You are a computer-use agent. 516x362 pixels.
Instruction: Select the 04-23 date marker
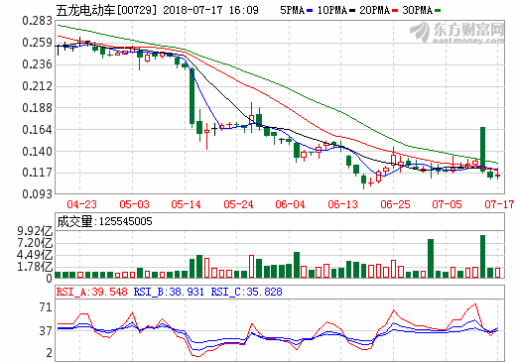coord(81,204)
